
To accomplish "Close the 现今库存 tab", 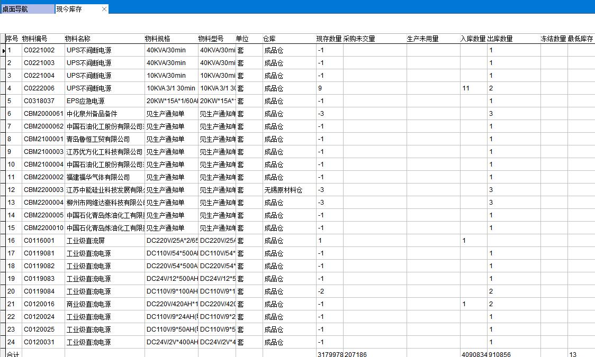I will [x=104, y=8].
